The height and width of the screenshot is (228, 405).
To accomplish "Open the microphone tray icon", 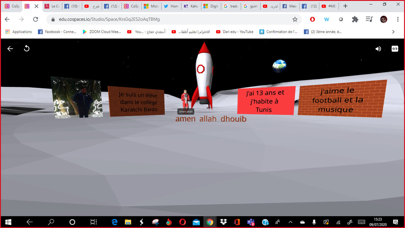I will 314,222.
